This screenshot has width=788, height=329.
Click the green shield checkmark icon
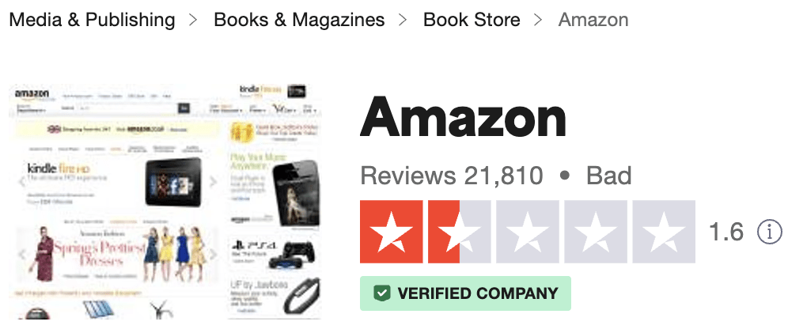(x=382, y=293)
